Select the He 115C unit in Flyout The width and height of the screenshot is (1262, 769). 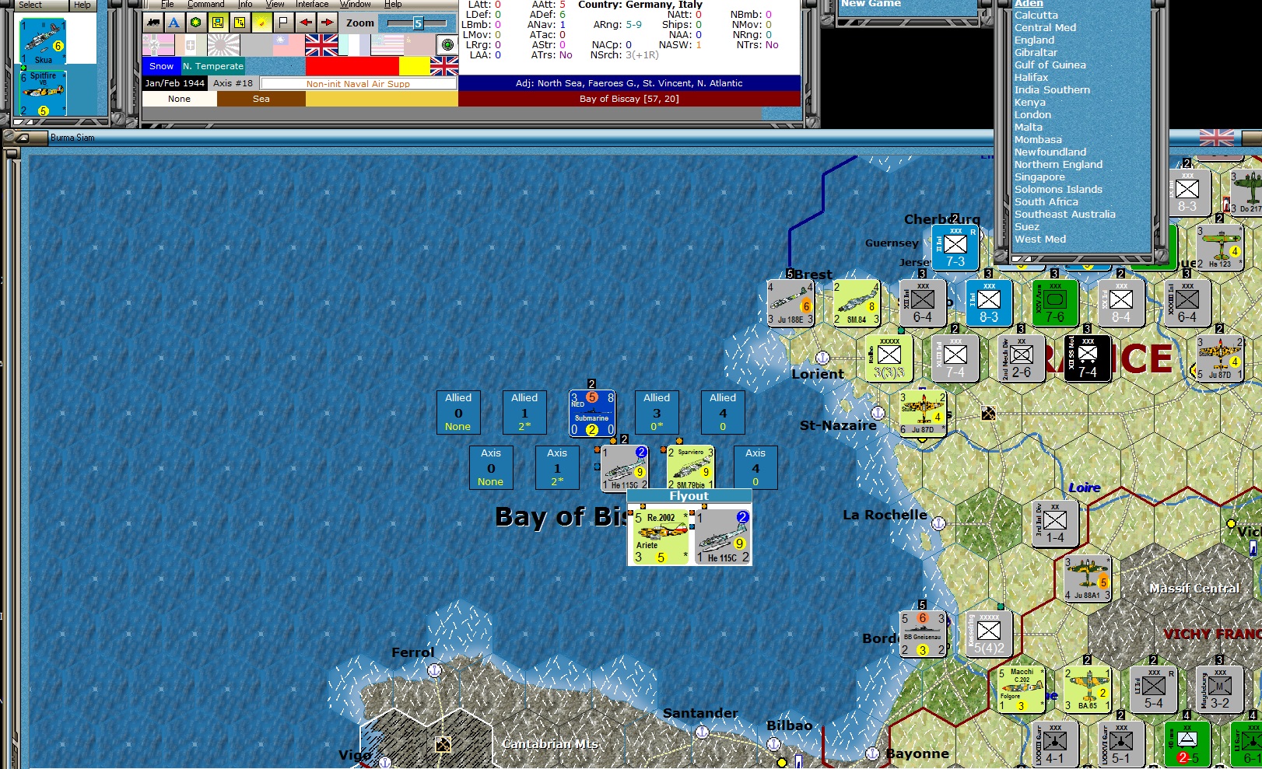click(721, 536)
